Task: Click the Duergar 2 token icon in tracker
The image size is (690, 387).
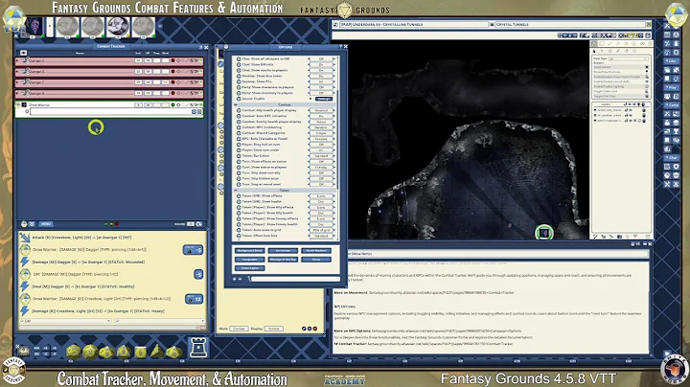Action: [25, 60]
